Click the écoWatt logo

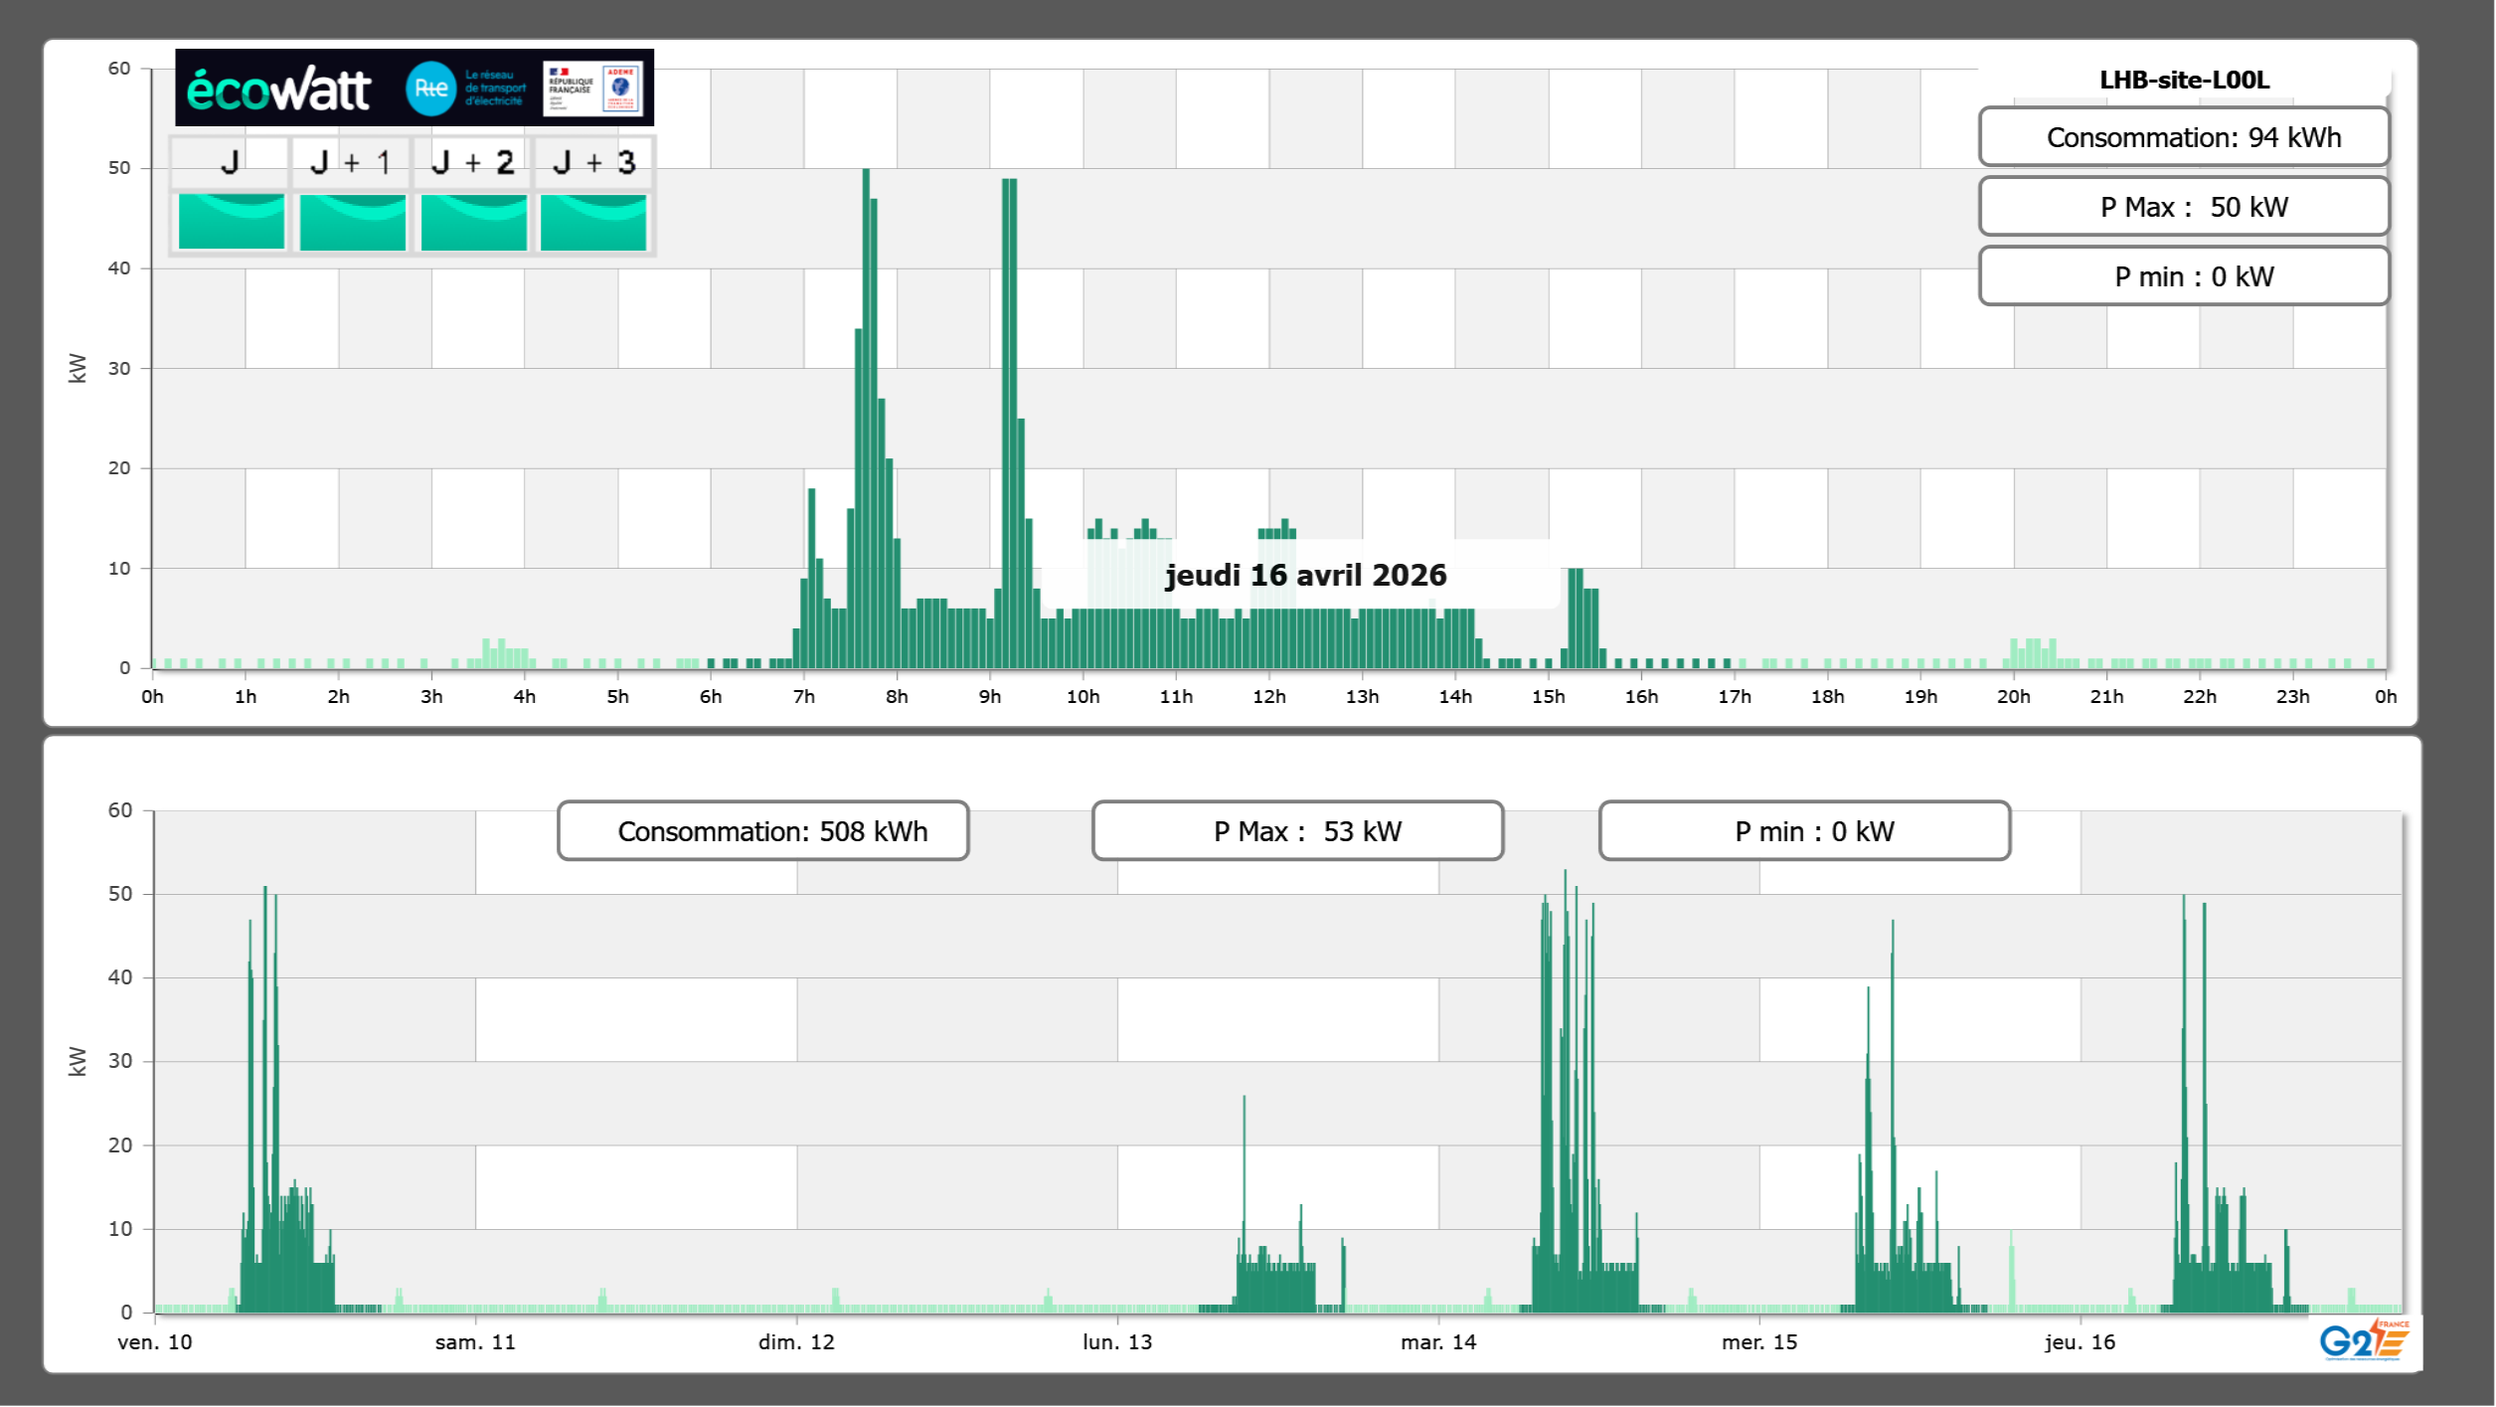278,89
